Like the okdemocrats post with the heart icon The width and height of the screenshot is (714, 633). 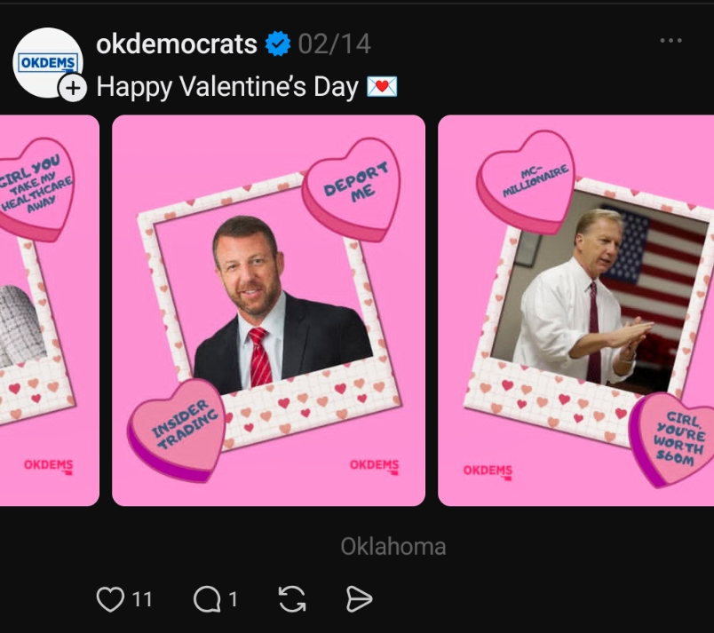(x=109, y=600)
